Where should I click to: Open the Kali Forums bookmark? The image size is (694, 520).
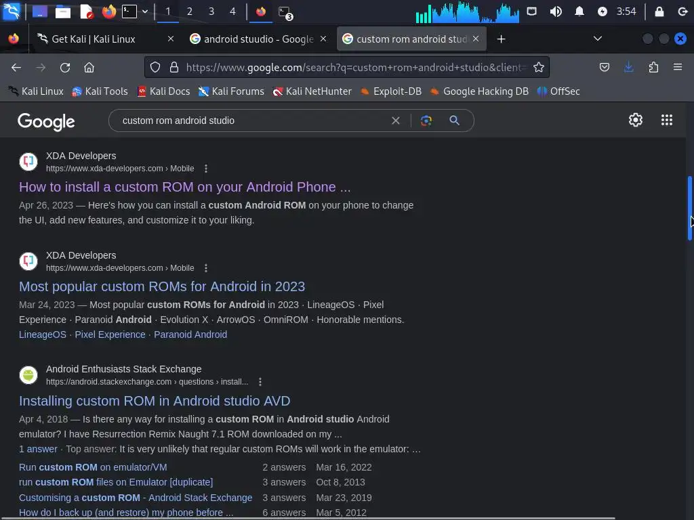click(231, 91)
